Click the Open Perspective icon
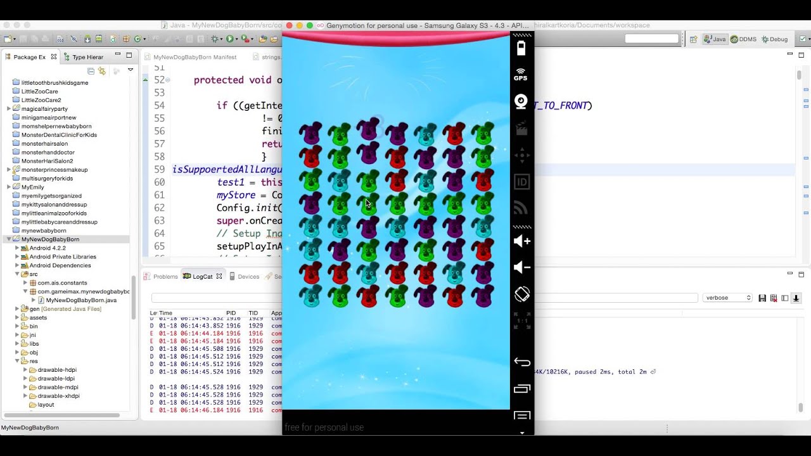Viewport: 811px width, 456px height. 693,39
